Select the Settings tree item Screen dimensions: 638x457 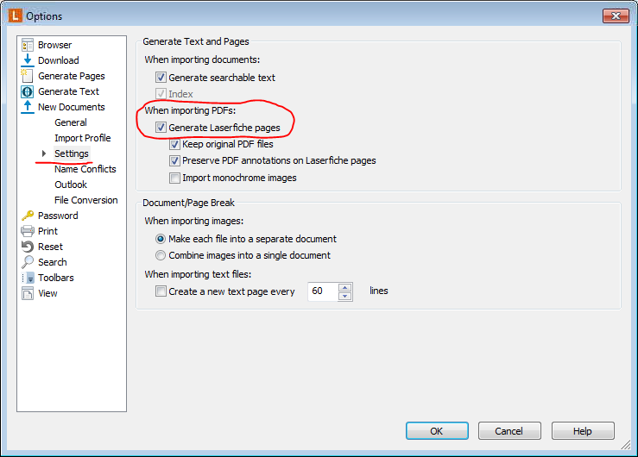(72, 153)
